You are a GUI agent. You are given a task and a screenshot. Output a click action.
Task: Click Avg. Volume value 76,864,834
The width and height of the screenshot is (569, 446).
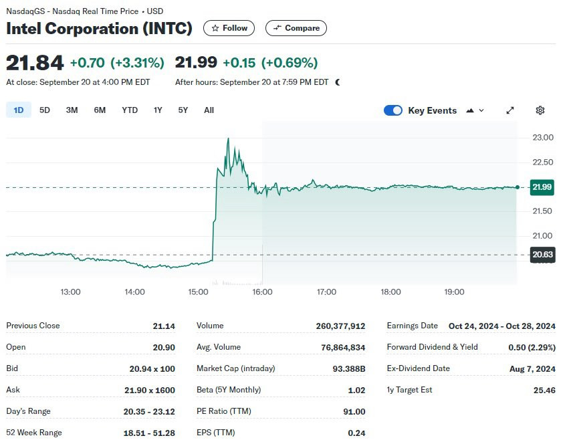click(x=343, y=347)
